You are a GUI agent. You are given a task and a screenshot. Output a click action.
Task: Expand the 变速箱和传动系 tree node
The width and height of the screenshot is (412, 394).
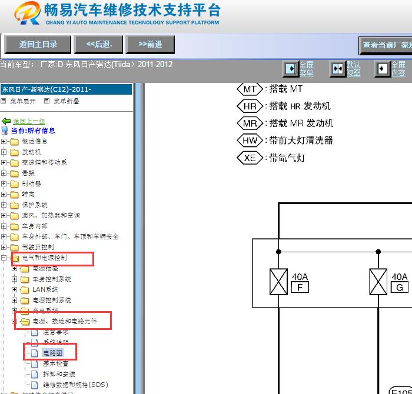tap(4, 162)
